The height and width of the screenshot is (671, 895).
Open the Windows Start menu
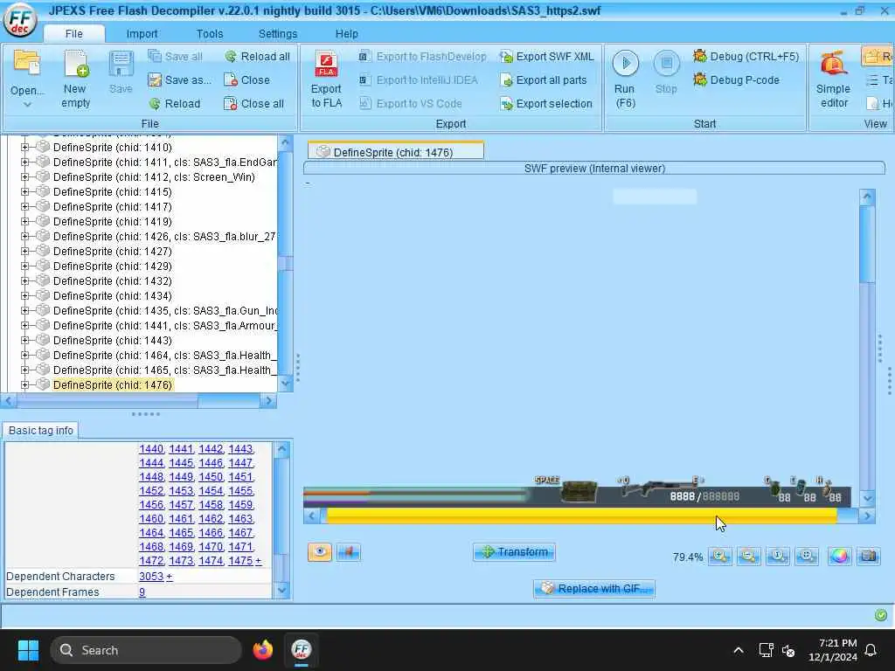click(x=28, y=650)
